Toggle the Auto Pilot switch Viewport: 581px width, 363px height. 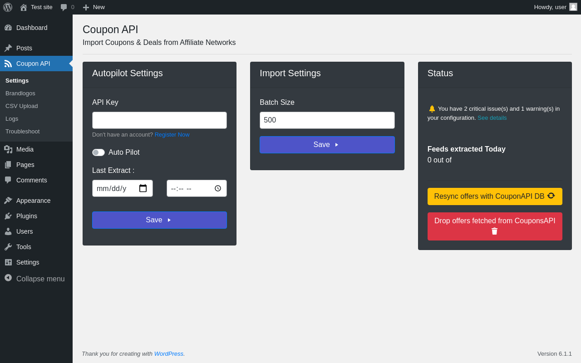tap(98, 152)
